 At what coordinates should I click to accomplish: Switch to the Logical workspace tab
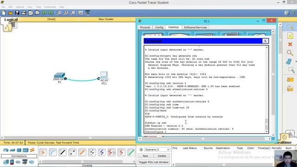[x=11, y=19]
